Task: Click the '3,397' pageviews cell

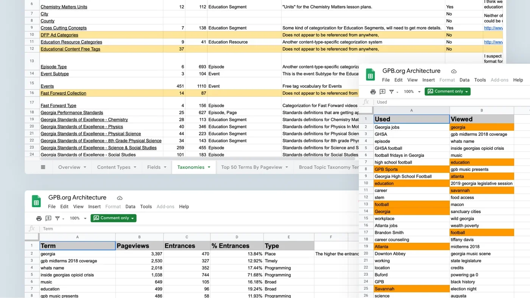Action: point(139,254)
